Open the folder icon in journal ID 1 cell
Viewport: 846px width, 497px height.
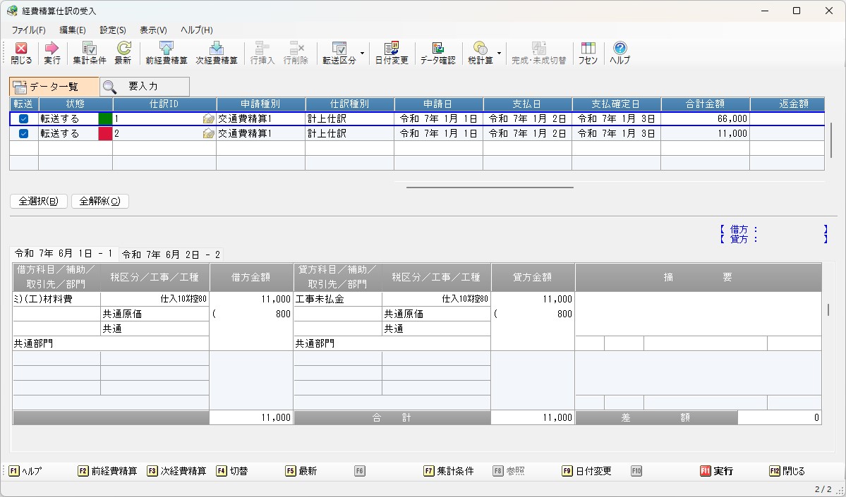tap(208, 119)
